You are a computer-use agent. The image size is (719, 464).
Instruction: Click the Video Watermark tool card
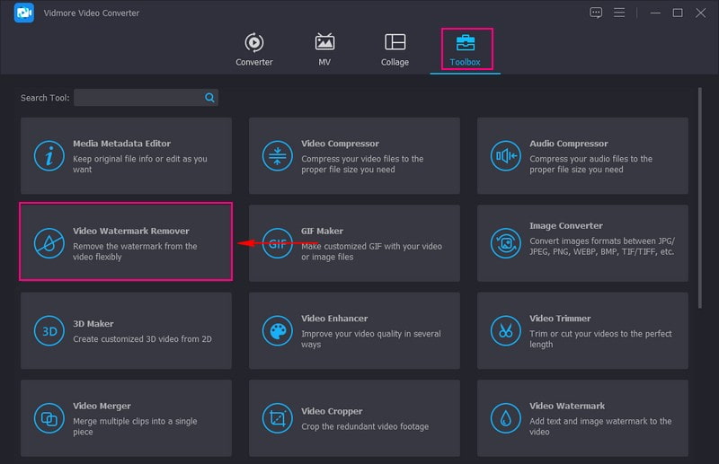pyautogui.click(x=582, y=418)
